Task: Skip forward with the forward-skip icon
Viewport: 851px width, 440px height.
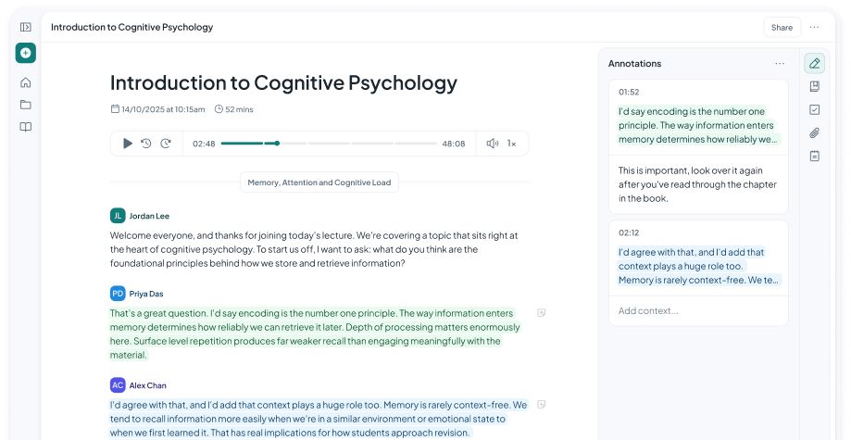Action: coord(166,144)
